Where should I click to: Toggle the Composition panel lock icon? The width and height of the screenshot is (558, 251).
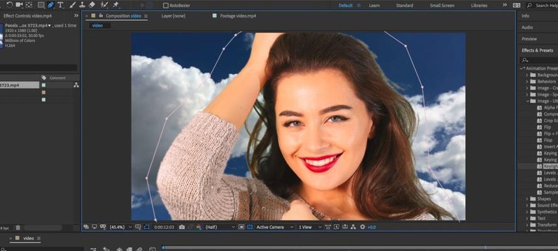point(101,16)
